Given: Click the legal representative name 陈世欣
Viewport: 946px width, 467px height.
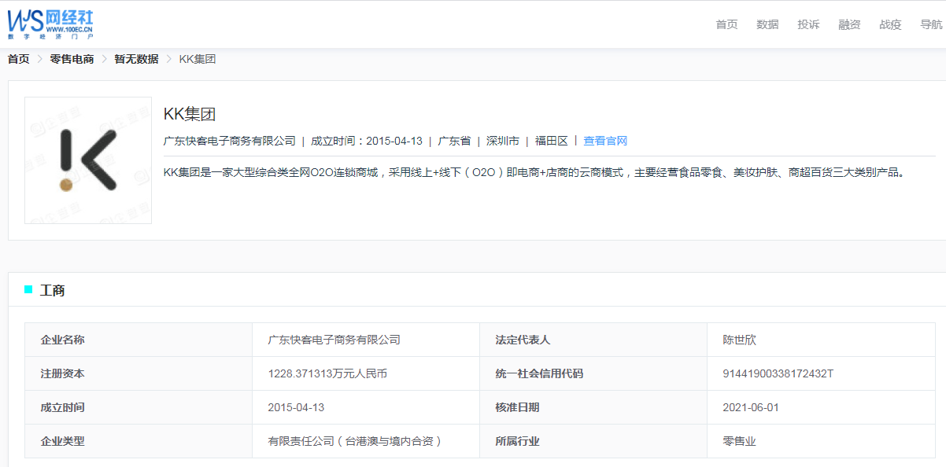Looking at the screenshot, I should pos(739,340).
